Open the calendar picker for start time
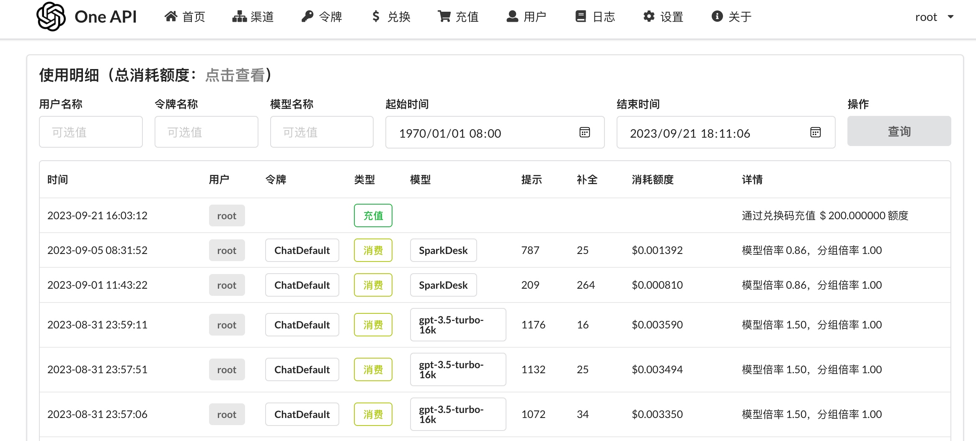The width and height of the screenshot is (976, 441). click(x=584, y=133)
